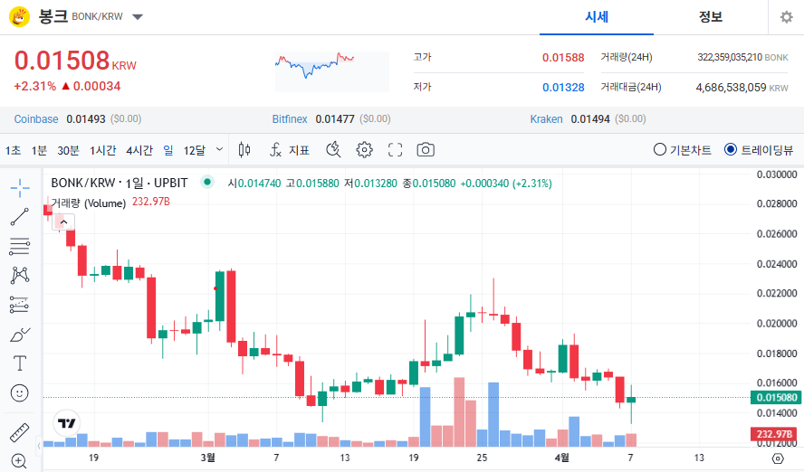Click the 0.015080 current price label
Viewport: 804px width, 472px height.
(x=776, y=398)
